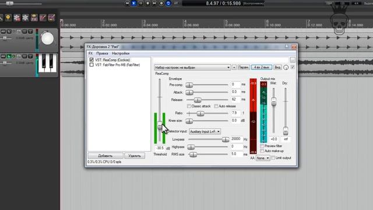
Task: Open the preset dropdown 'Набор настроек не выбран'
Action: point(192,68)
